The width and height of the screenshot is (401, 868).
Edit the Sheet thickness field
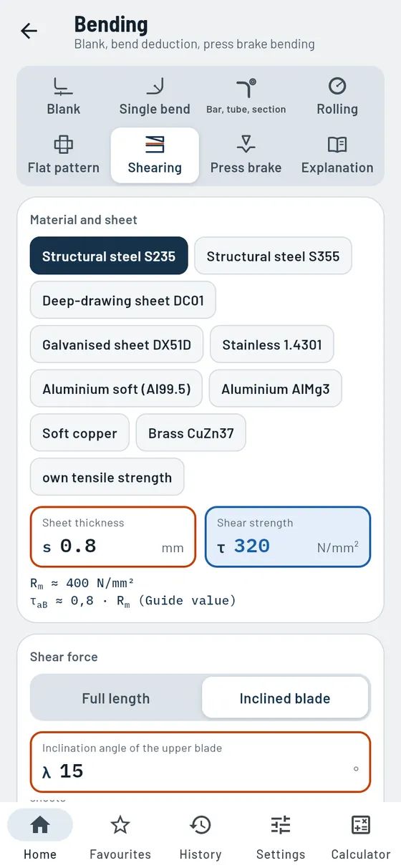[x=113, y=537]
